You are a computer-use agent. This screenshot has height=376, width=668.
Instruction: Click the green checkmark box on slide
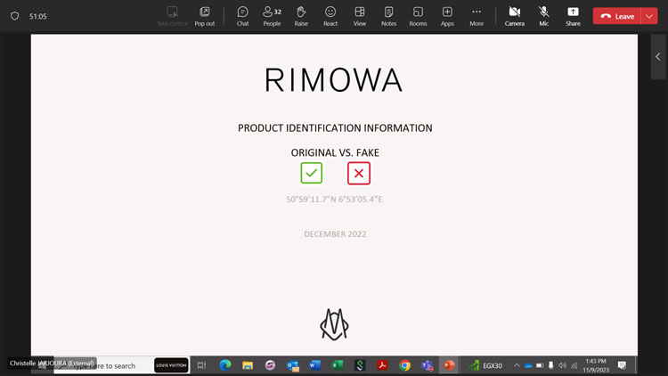(x=312, y=173)
